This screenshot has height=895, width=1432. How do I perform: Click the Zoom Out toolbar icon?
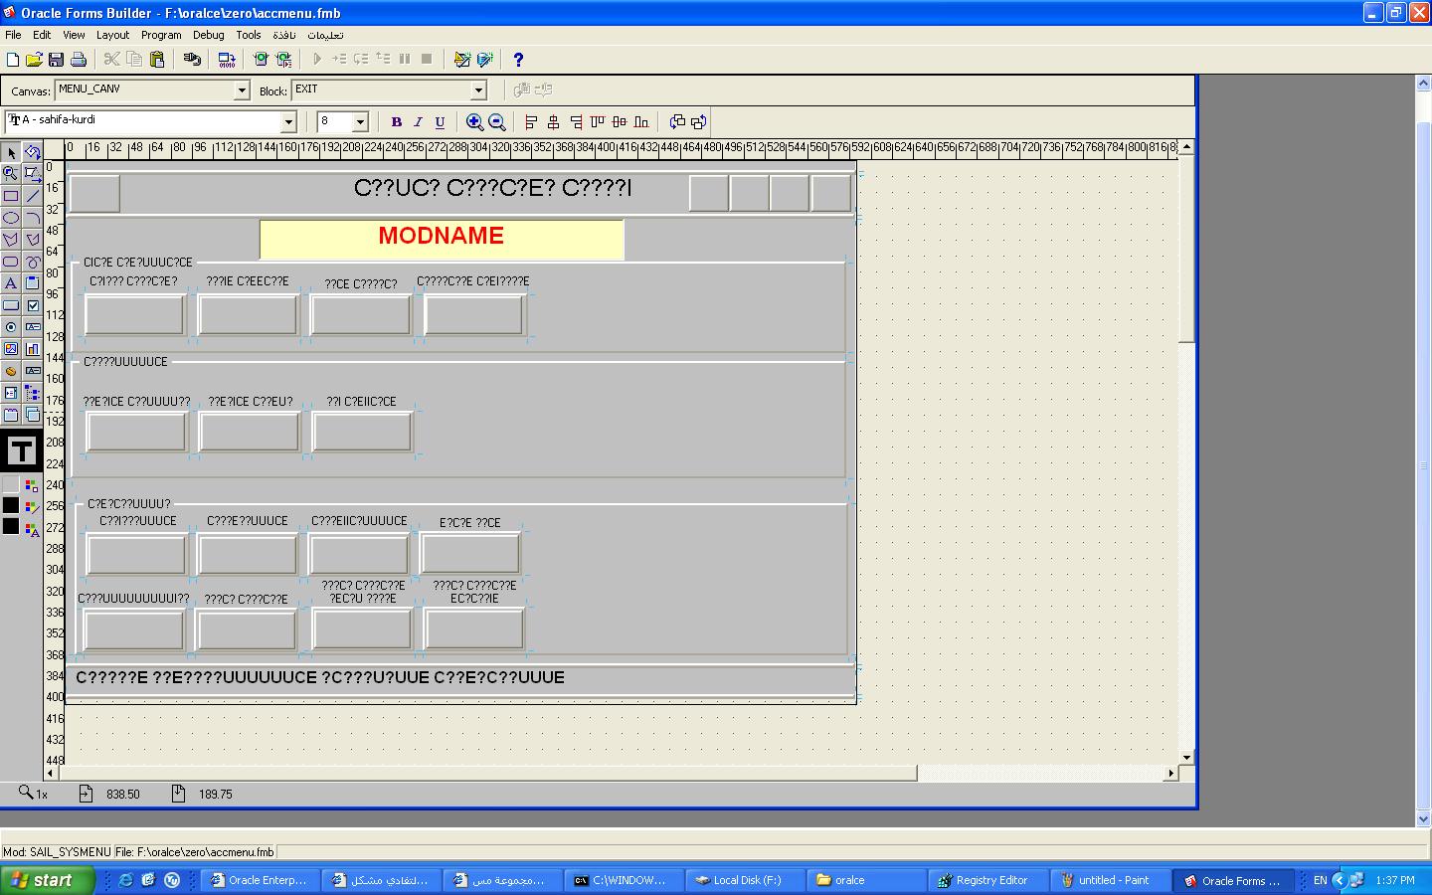coord(497,122)
